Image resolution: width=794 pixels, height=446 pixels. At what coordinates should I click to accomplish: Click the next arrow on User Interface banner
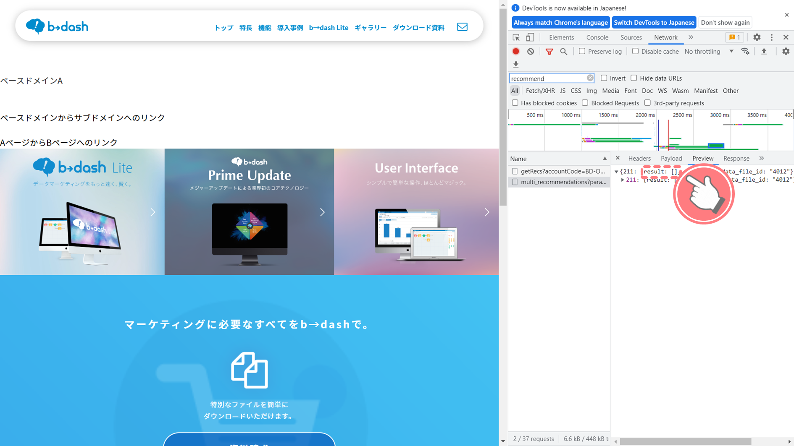click(487, 212)
